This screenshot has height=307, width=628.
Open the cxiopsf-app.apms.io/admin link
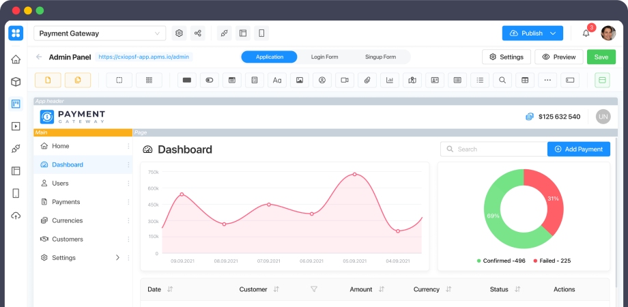point(144,57)
